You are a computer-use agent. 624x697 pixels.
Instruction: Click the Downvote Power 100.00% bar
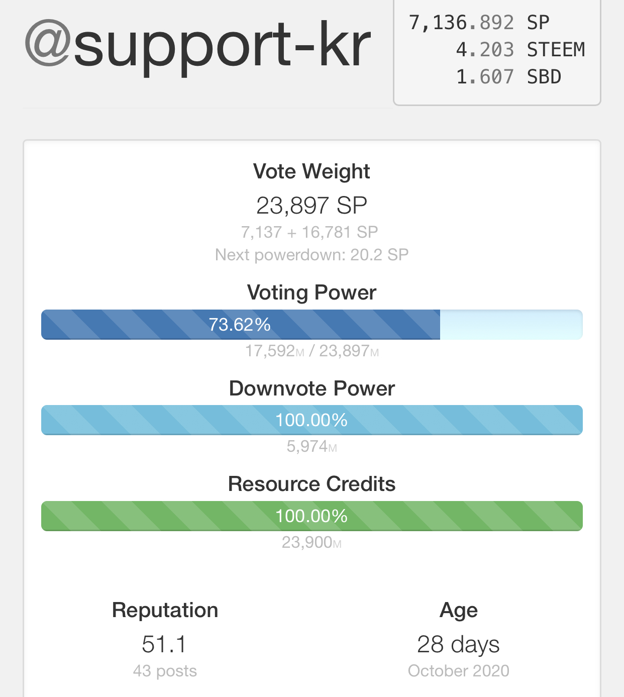point(311,420)
